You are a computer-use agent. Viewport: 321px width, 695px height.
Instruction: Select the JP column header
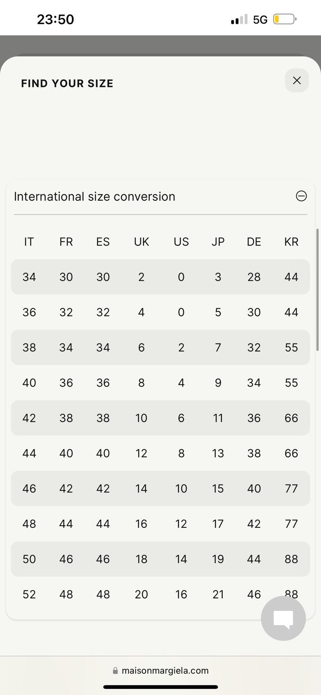(x=218, y=242)
